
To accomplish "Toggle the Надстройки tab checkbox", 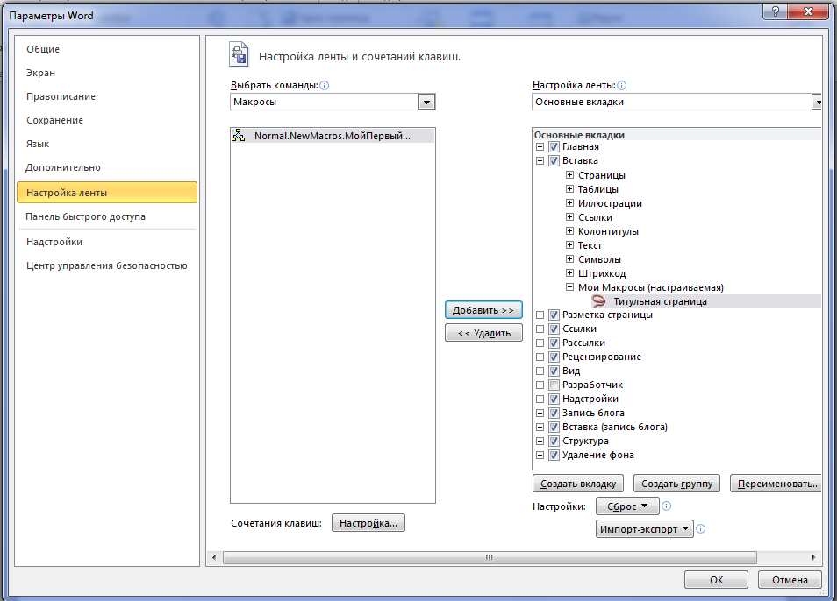I will 554,399.
